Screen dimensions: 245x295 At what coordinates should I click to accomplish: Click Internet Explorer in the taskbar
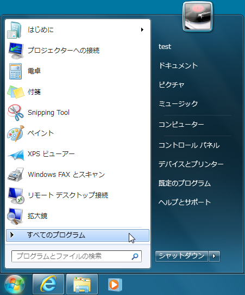coord(48,284)
